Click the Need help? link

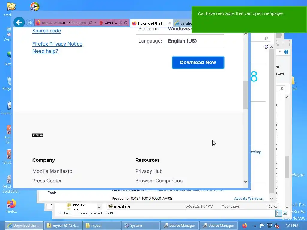click(x=45, y=51)
